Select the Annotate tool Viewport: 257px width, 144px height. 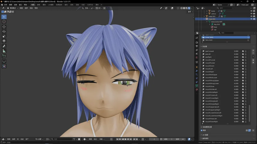(x=4, y=46)
